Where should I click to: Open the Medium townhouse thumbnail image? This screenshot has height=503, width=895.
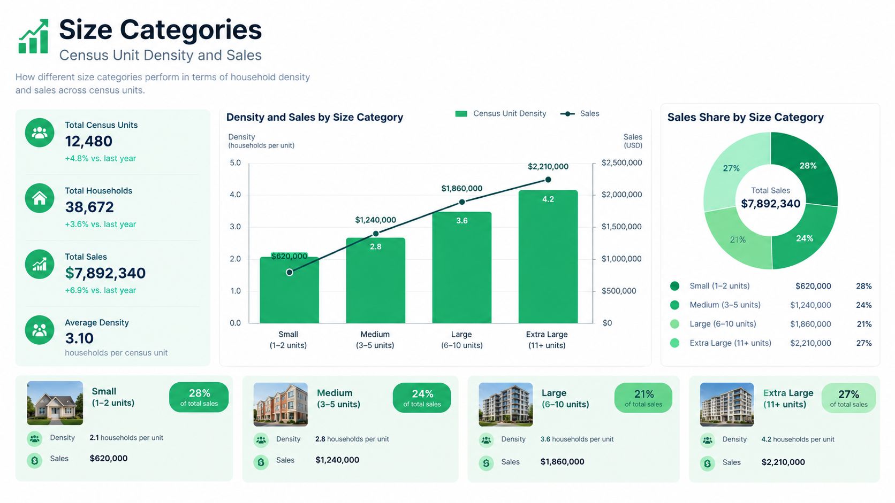(280, 404)
